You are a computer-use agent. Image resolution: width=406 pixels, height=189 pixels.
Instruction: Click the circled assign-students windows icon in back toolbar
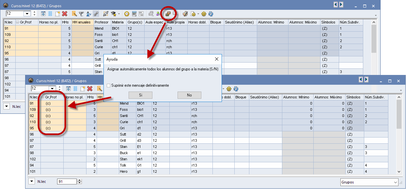point(168,14)
